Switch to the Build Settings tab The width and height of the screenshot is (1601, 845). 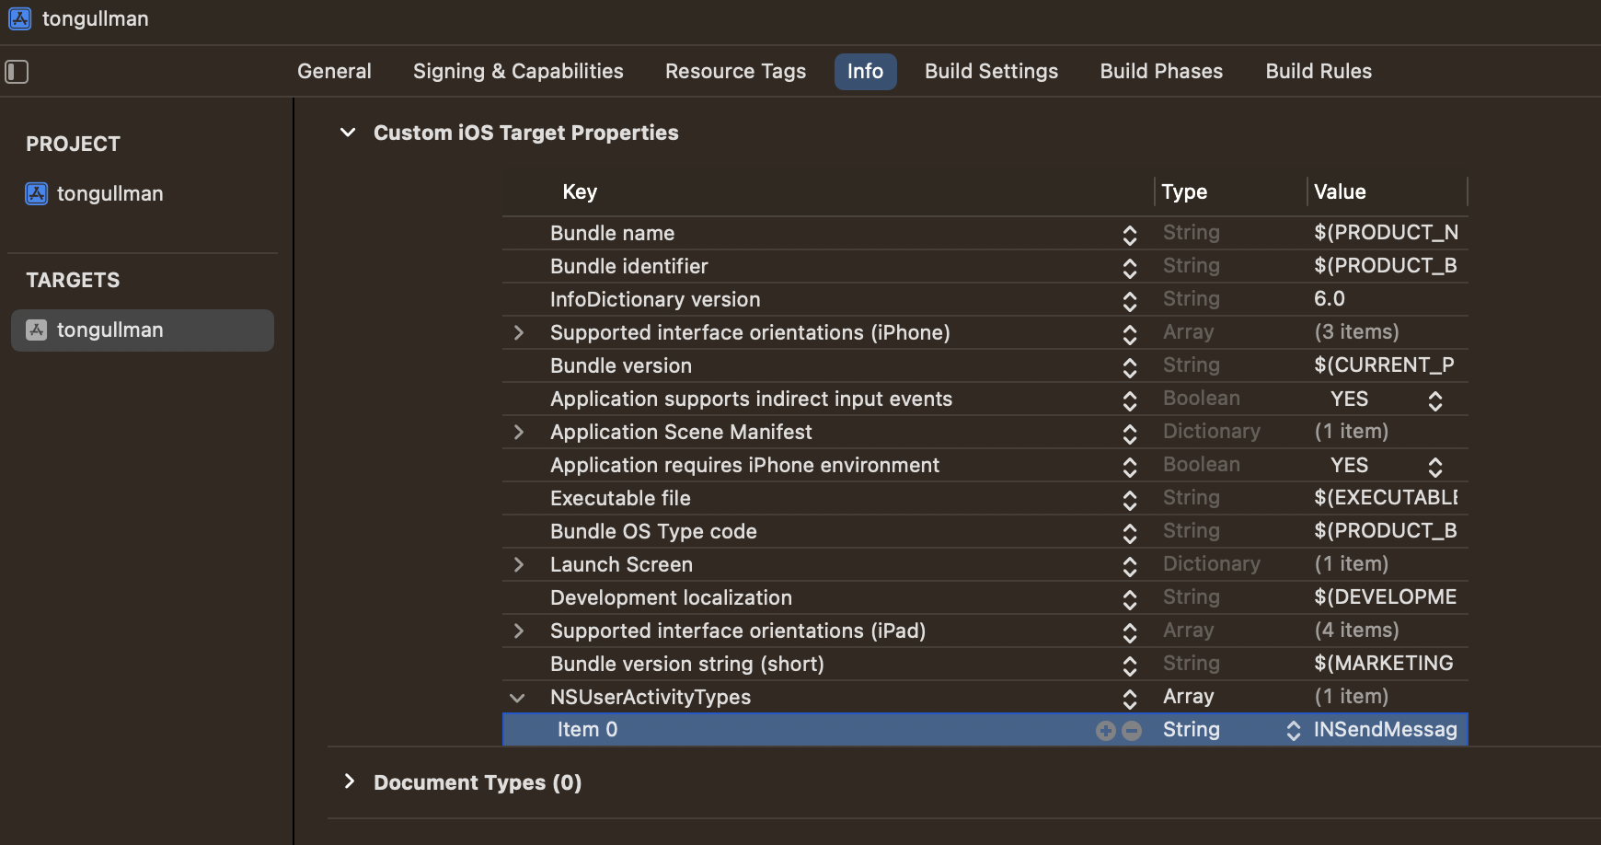[991, 71]
